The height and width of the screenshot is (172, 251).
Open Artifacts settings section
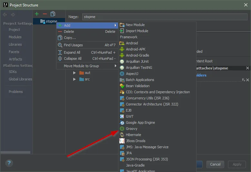point(15,59)
